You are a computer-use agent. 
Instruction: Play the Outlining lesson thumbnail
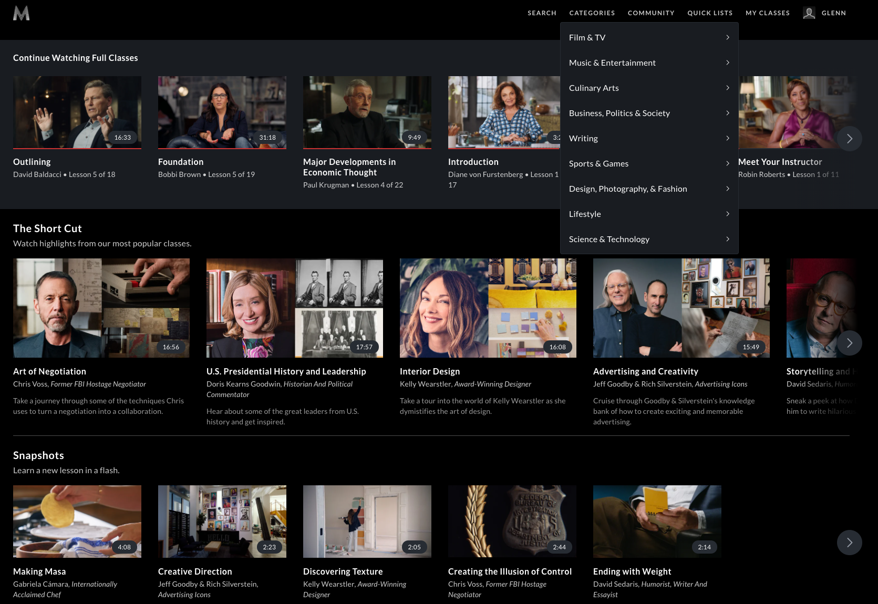pos(77,112)
